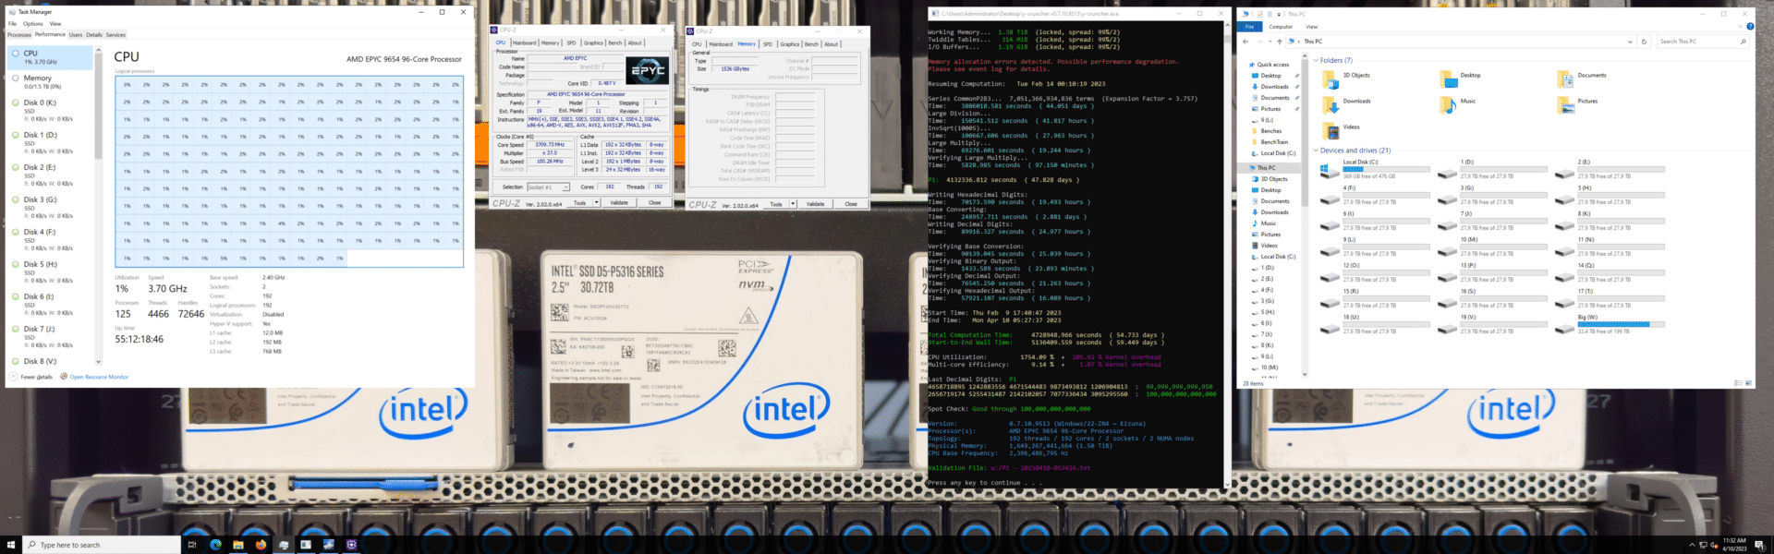Image resolution: width=1774 pixels, height=554 pixels.
Task: Click Open Resource Monitor link
Action: 99,377
